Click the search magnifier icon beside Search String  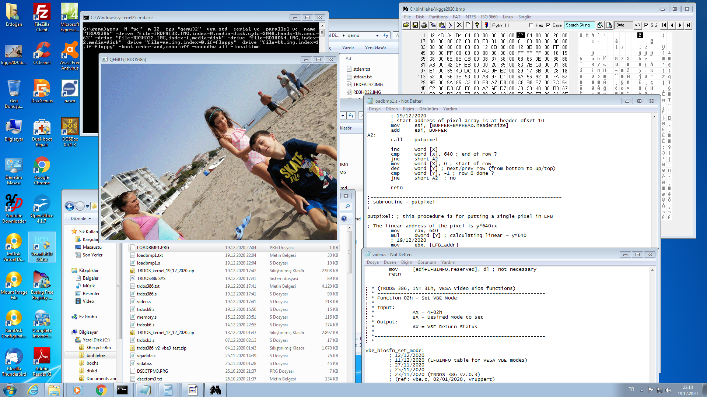pos(600,25)
